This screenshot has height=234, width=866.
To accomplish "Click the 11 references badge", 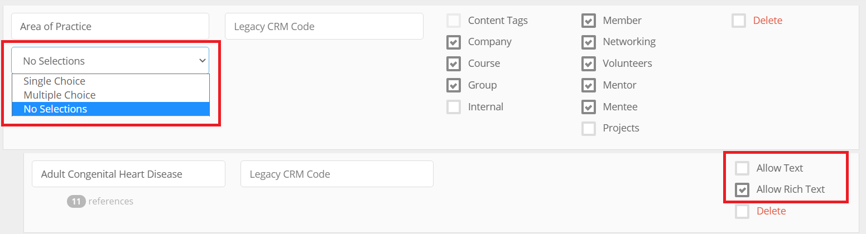I will coord(76,201).
